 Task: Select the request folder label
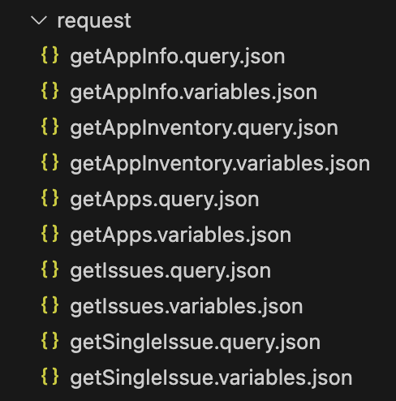(94, 21)
